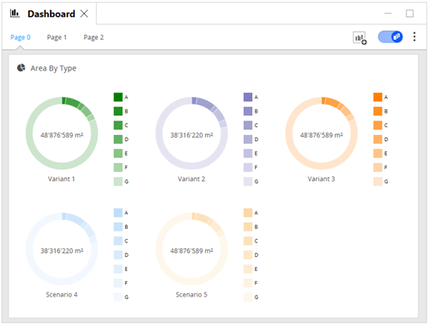The width and height of the screenshot is (429, 325).
Task: Click Variant 3 total 48'876'589 m² value
Action: tap(322, 135)
